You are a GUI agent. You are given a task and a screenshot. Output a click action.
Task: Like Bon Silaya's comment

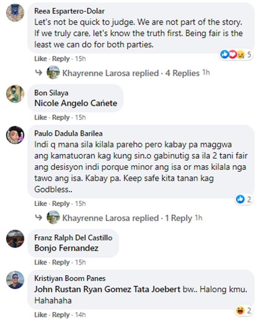(40, 117)
